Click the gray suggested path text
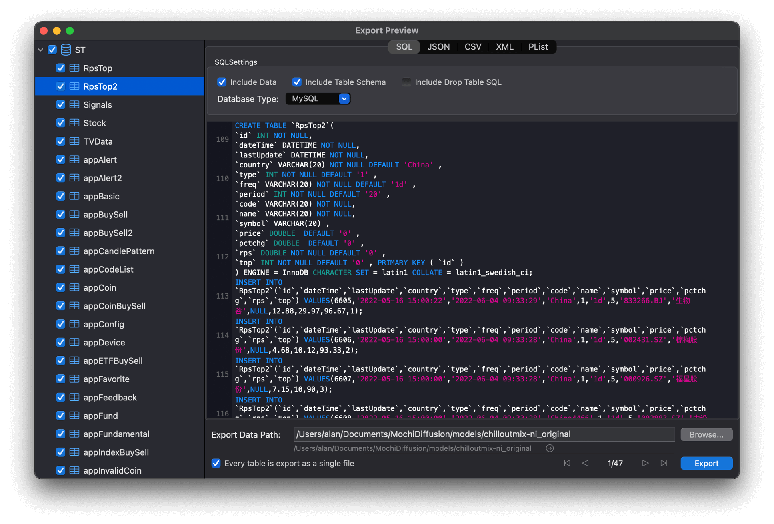The image size is (774, 524). [412, 448]
